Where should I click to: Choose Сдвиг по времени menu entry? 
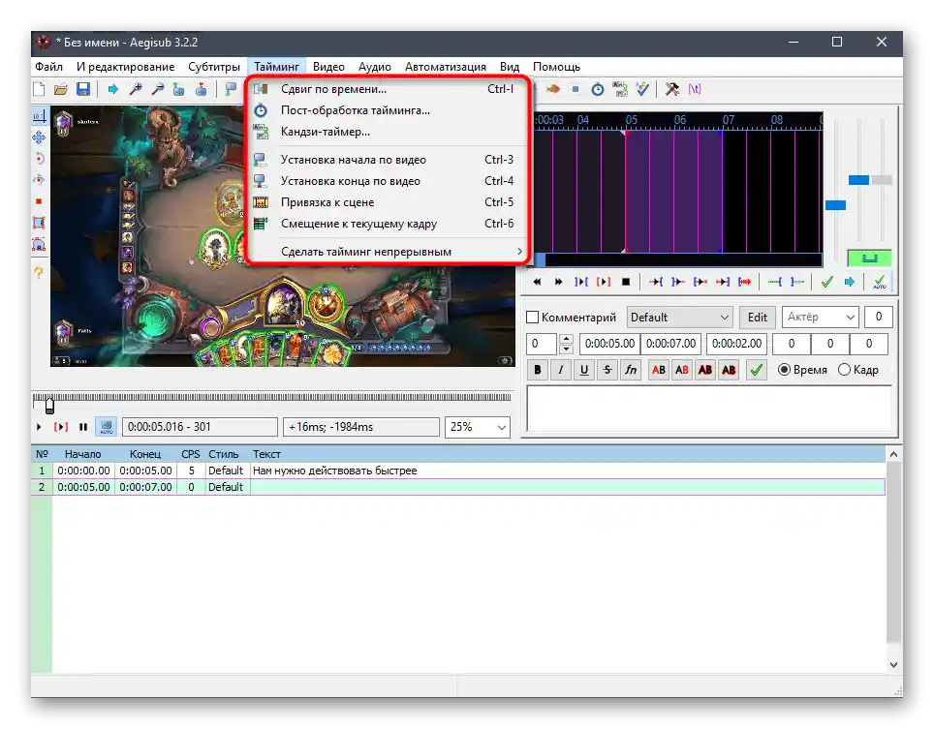(333, 89)
